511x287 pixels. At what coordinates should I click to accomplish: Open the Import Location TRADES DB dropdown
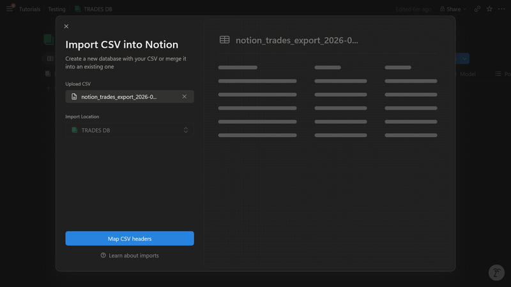130,130
